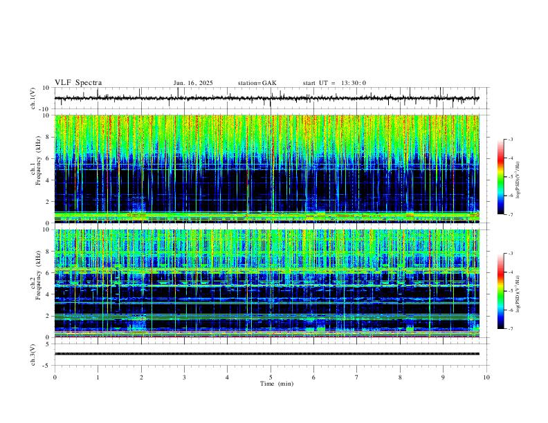This screenshot has width=548, height=423.
Task: Click the "-3" tick on ch.1 colorbar
Action: [x=510, y=139]
